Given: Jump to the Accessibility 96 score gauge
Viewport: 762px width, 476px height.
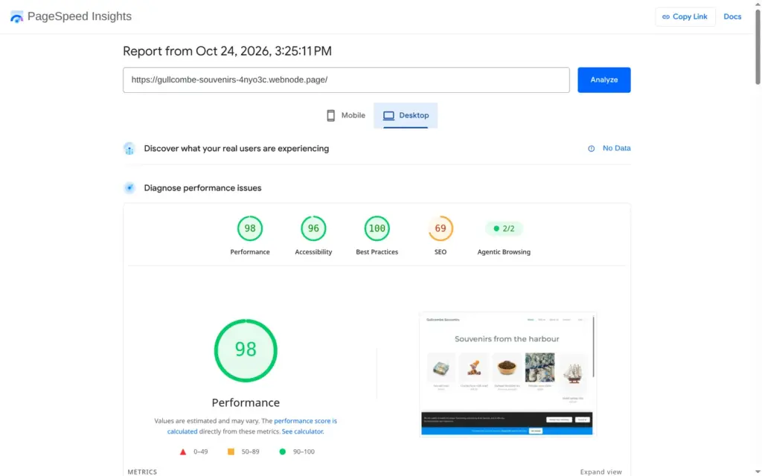Looking at the screenshot, I should pyautogui.click(x=313, y=228).
